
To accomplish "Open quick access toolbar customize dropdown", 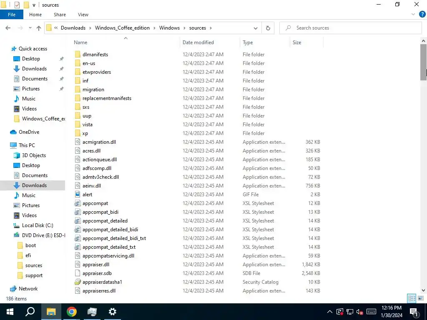I will coord(34,5).
